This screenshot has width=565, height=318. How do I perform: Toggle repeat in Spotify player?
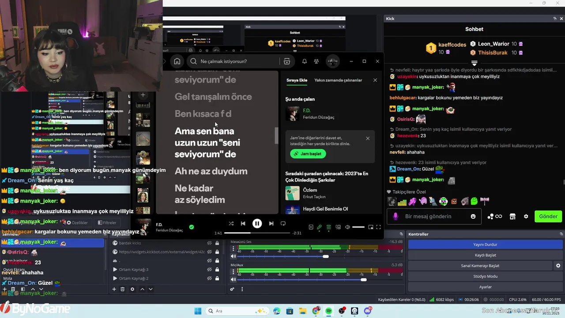coord(283,224)
